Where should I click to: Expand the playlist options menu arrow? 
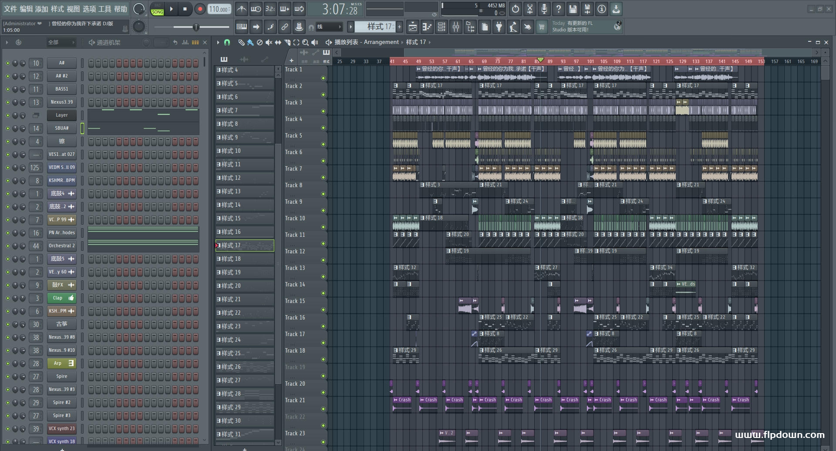tap(218, 42)
